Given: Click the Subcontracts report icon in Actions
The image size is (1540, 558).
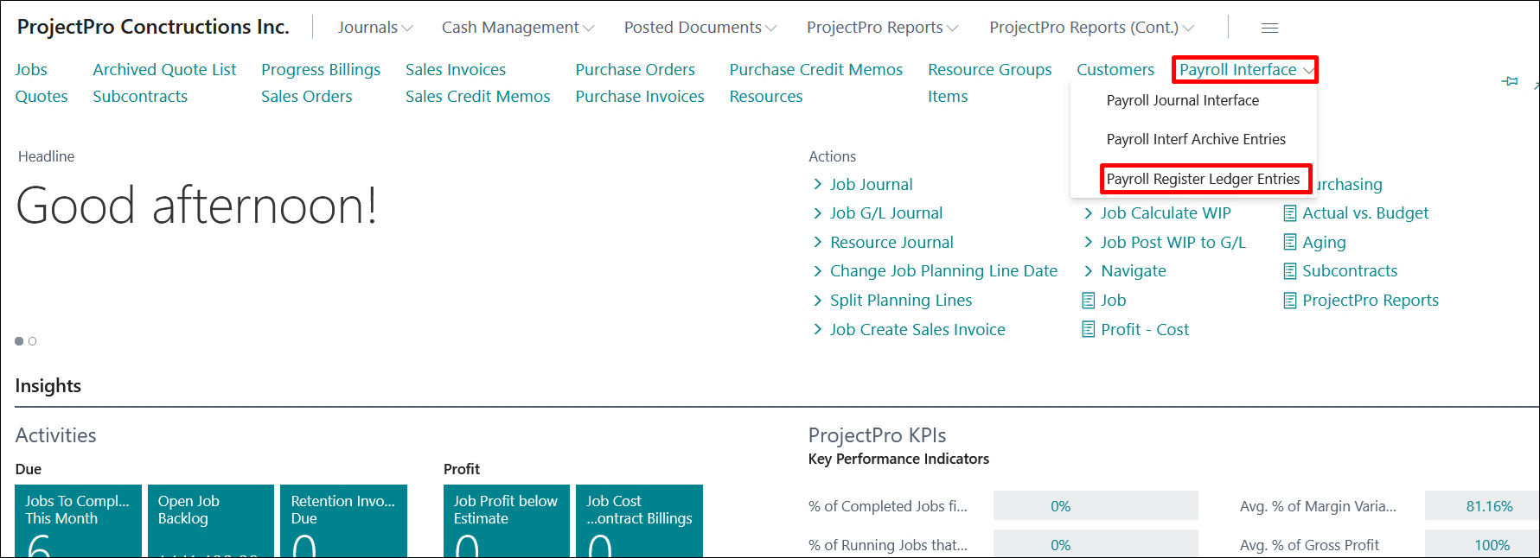Looking at the screenshot, I should point(1289,271).
